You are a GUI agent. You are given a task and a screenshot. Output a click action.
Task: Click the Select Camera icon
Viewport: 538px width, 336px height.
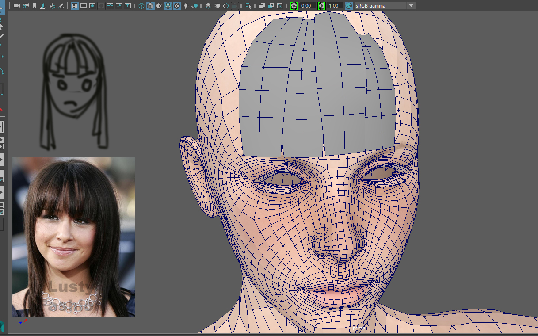17,6
